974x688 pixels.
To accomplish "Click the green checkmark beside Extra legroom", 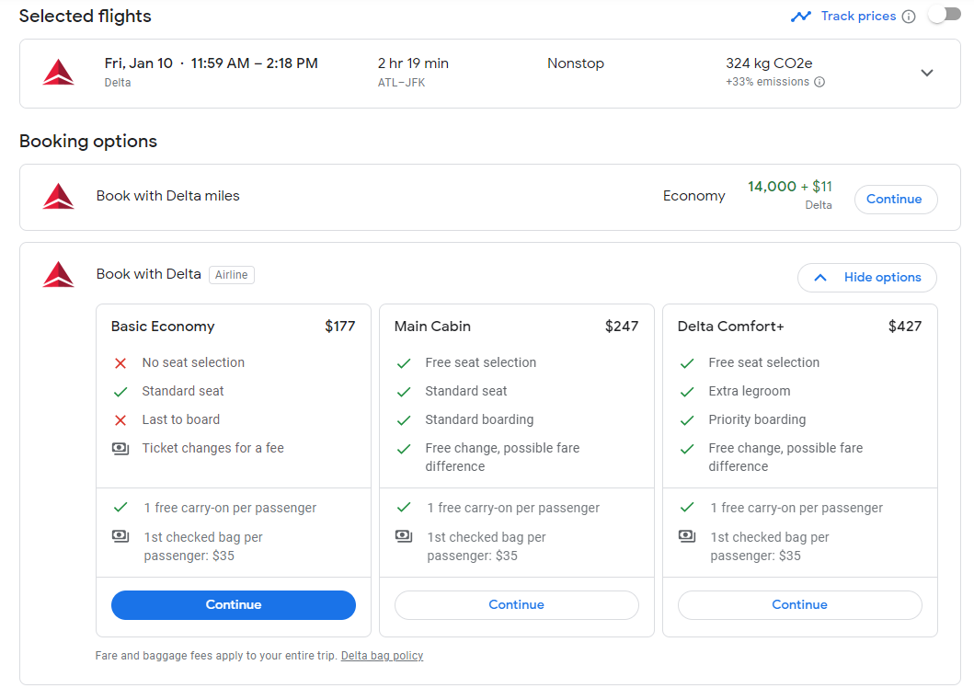I will click(x=687, y=391).
